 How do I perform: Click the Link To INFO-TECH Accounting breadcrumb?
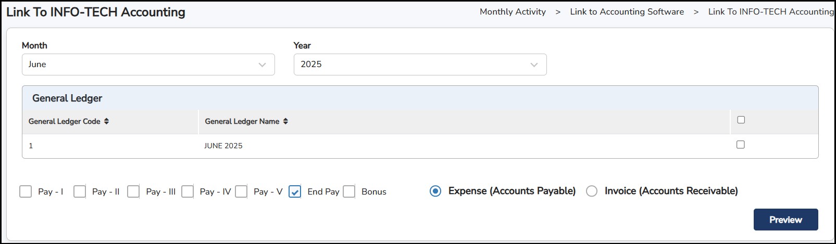pyautogui.click(x=770, y=12)
